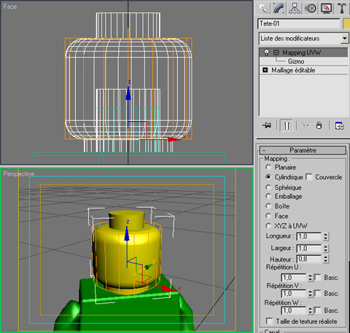Enable Basc. checkbox for Répétition W

click(318, 310)
